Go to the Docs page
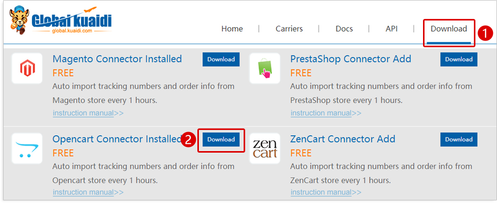The height and width of the screenshot is (203, 497). click(344, 29)
